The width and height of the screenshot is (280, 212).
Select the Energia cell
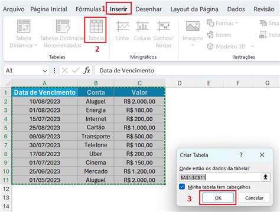tap(96, 110)
